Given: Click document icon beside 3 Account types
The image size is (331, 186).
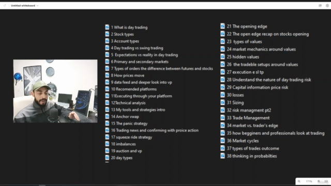Looking at the screenshot, I should click(107, 41).
